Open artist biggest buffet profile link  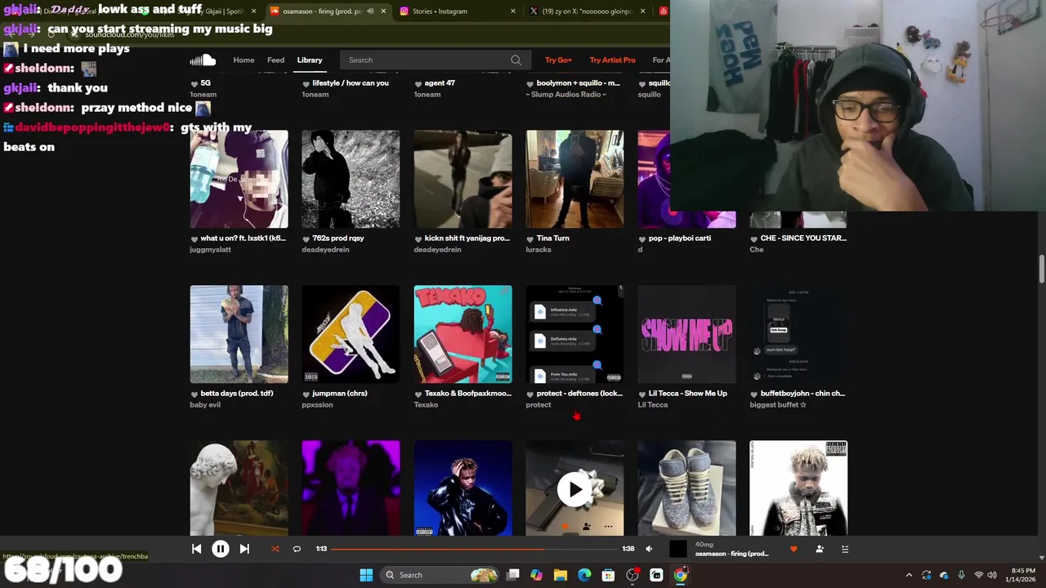pyautogui.click(x=778, y=405)
